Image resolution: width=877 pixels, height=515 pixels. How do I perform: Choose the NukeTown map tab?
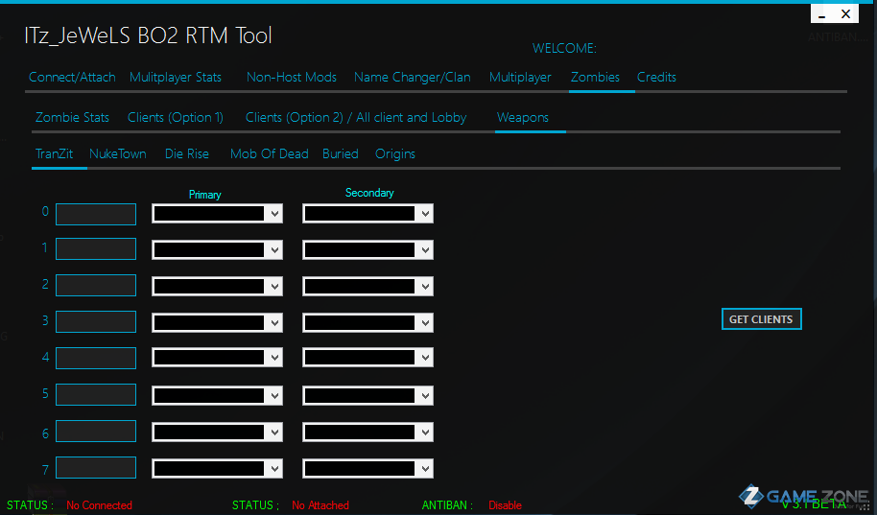(118, 153)
